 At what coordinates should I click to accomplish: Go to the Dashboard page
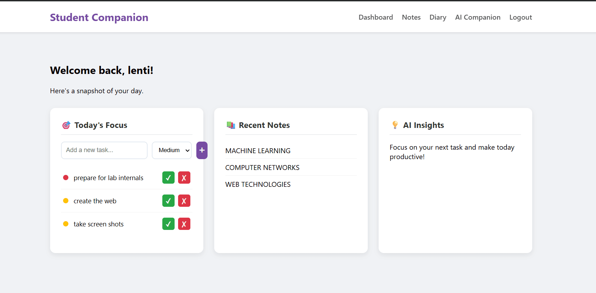click(x=375, y=18)
